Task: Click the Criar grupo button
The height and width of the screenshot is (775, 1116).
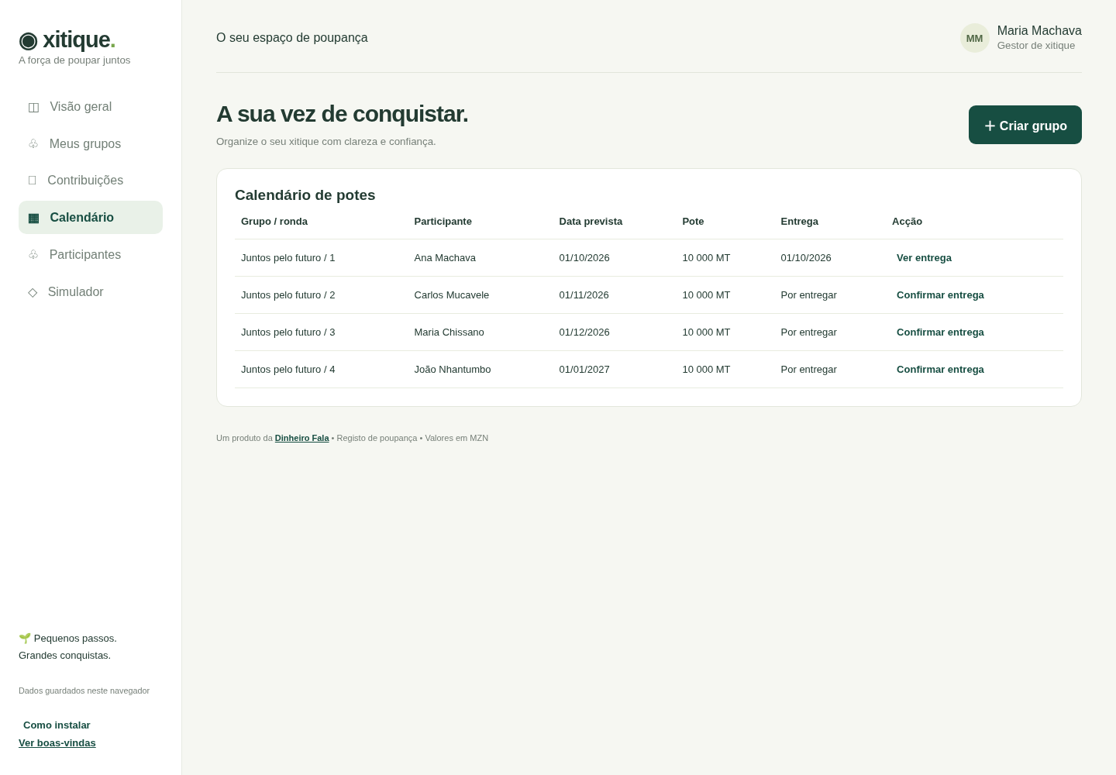Action: [x=1025, y=125]
